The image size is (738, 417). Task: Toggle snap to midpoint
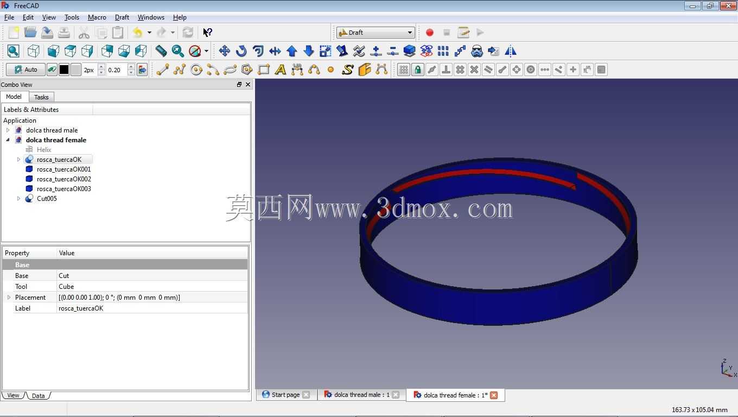tap(431, 69)
